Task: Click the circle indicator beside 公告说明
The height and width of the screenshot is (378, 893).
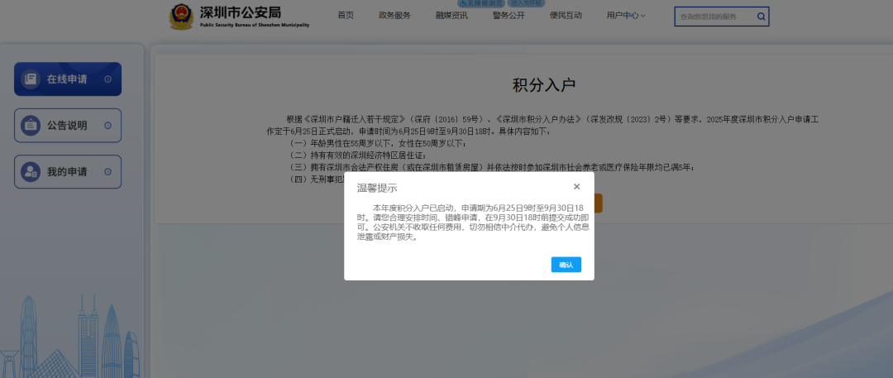Action: 107,126
